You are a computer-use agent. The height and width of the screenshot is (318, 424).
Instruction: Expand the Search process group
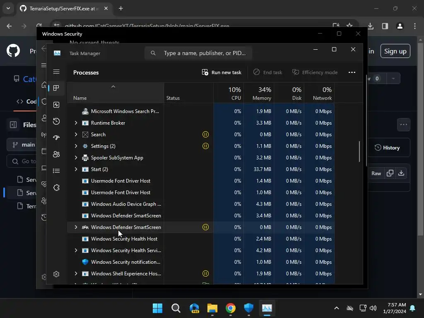76,135
